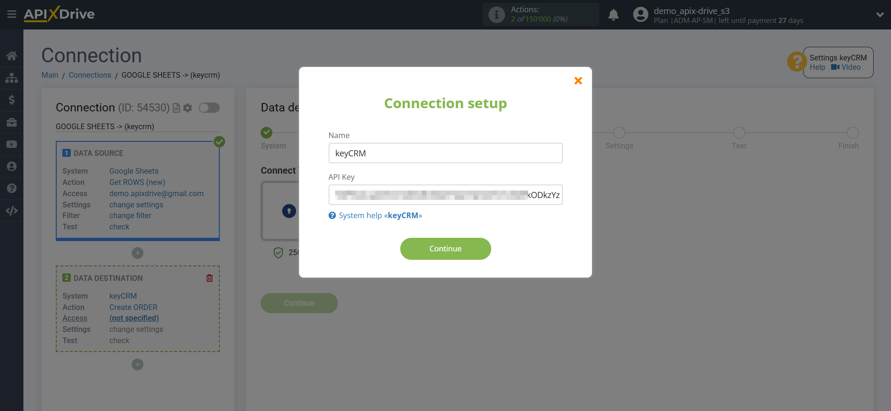
Task: Open the video YouTube icon in the sidebar
Action: click(12, 144)
